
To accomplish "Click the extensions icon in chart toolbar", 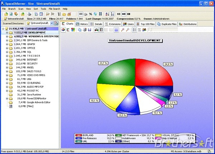I will (139, 30).
